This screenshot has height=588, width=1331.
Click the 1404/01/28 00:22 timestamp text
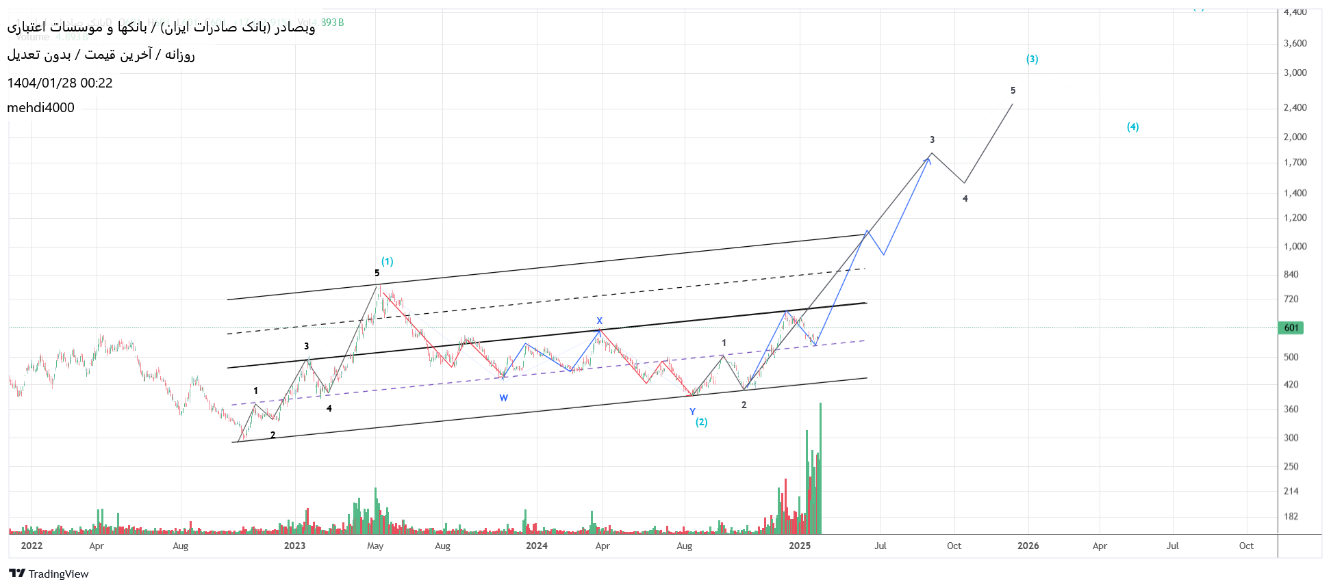coord(60,83)
